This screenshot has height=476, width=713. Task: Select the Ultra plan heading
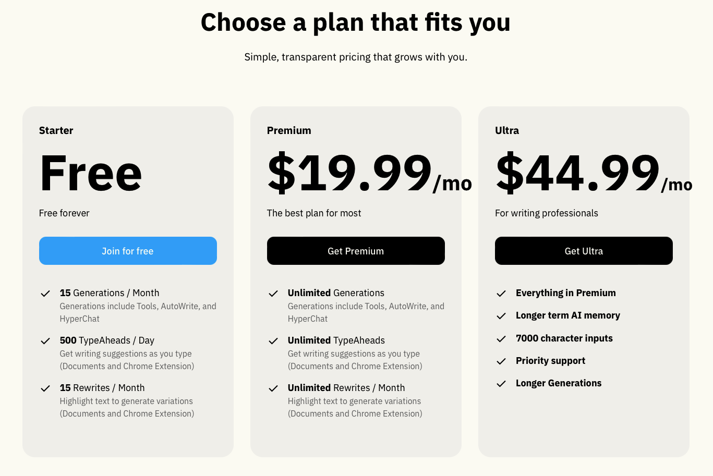pos(507,130)
